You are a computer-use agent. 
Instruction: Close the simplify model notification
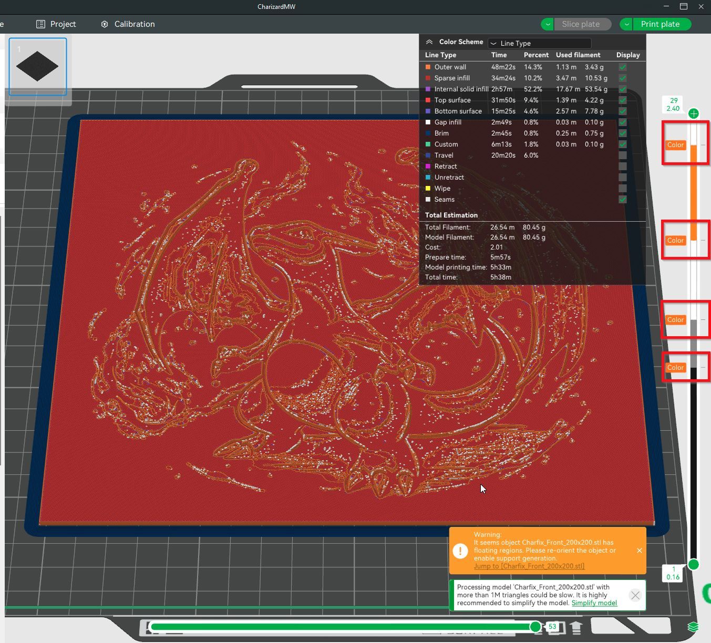click(635, 595)
